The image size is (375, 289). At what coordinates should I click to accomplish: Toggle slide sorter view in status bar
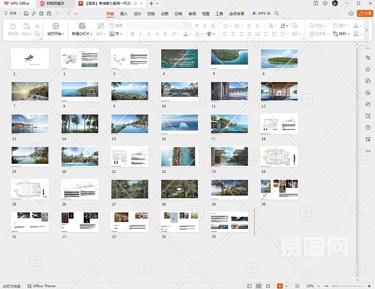click(259, 286)
